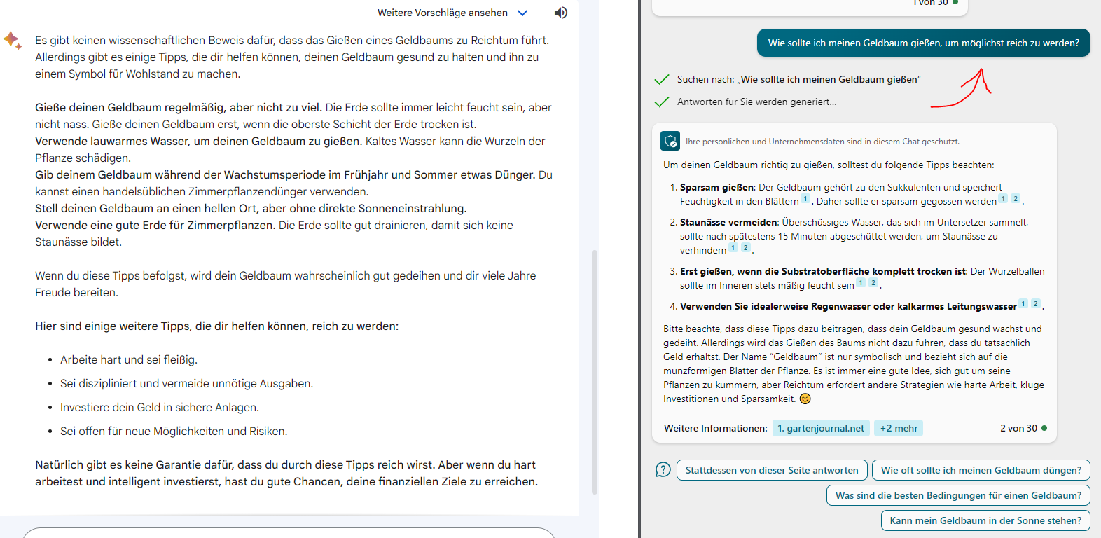Click the '2 von 30' counter text
The image size is (1101, 538).
(1018, 428)
